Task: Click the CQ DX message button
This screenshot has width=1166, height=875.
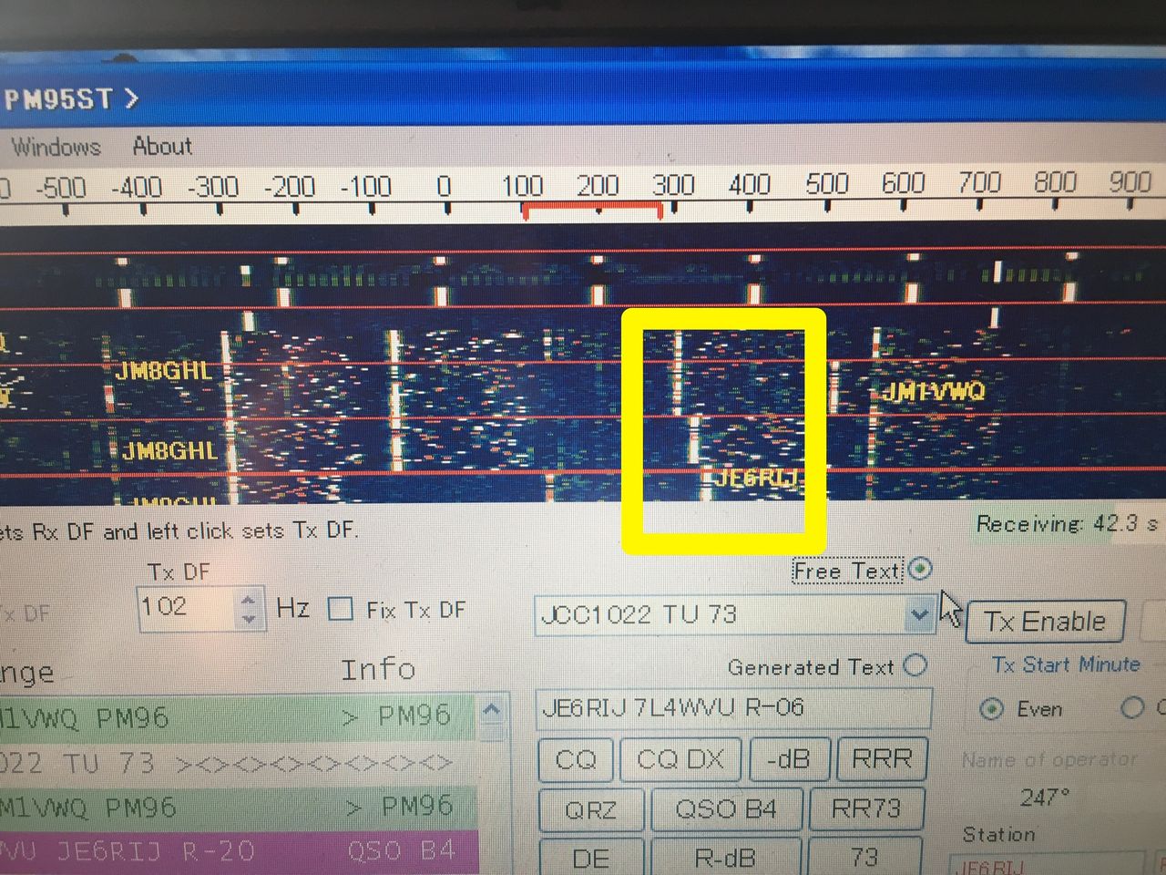Action: (680, 759)
